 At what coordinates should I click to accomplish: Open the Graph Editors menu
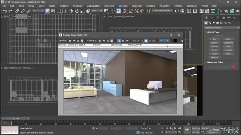coord(93,6)
